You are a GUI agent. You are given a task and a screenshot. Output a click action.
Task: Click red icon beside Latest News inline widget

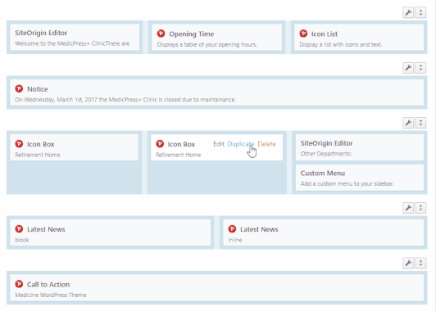click(232, 229)
